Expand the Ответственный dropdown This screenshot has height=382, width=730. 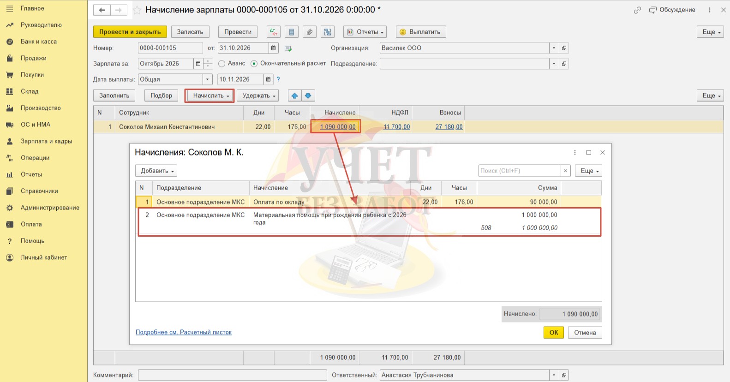pyautogui.click(x=554, y=375)
